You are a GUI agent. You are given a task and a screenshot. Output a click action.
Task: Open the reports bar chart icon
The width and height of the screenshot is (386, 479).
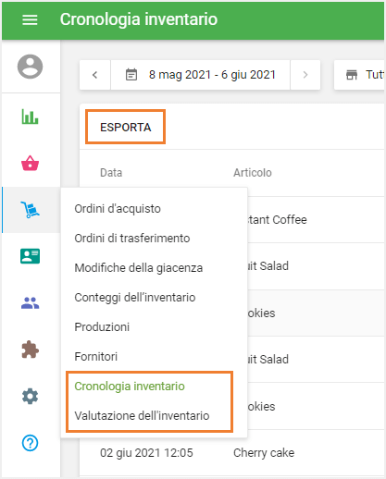point(30,117)
